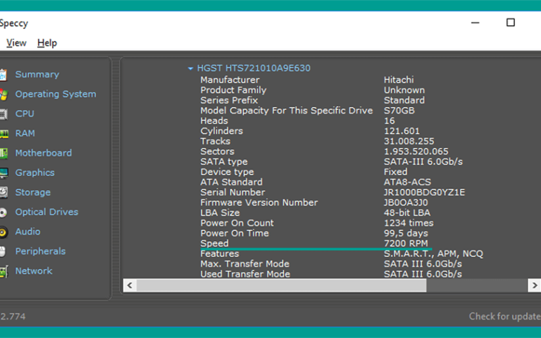Click the horizontal scrollbar right arrow
Image resolution: width=541 pixels, height=338 pixels.
[x=534, y=285]
